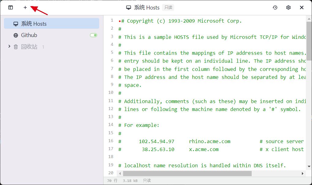Viewport: 312px width, 185px height.
Task: Select the Github hosts entry
Action: 29,35
